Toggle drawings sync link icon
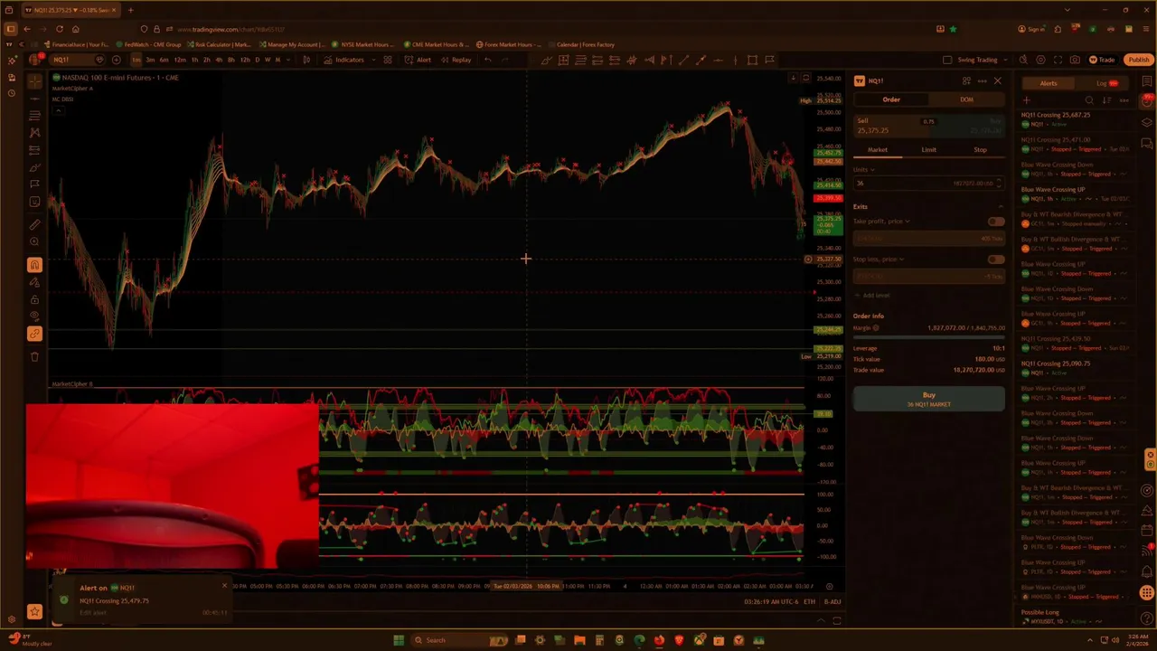The image size is (1157, 651). 34,334
